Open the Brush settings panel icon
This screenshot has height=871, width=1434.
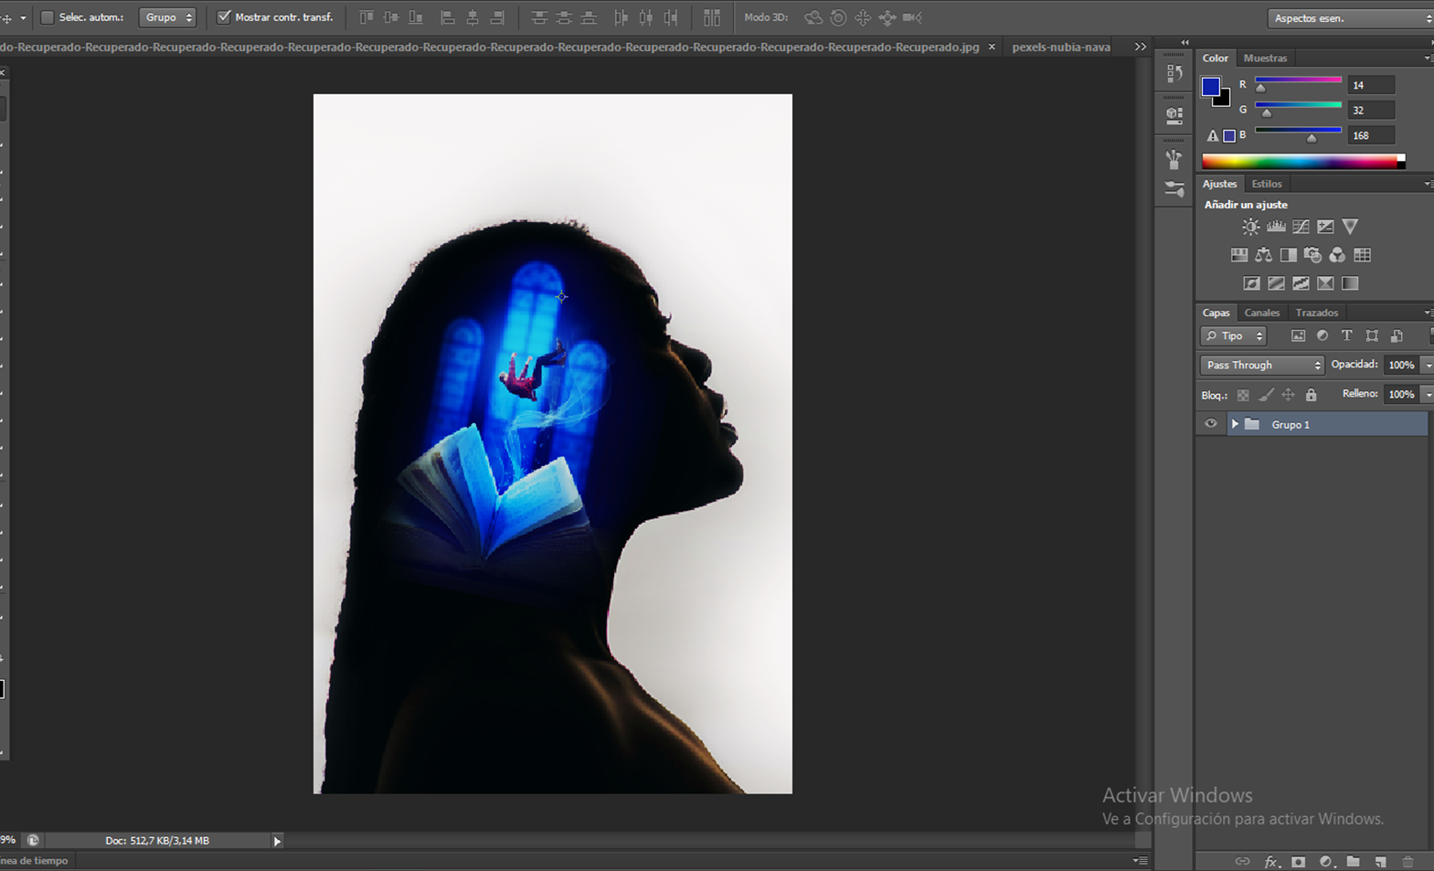[x=1174, y=189]
